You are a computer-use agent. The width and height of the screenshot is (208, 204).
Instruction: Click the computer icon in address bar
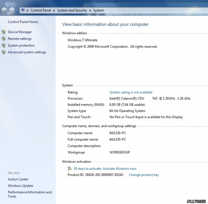tap(23, 10)
